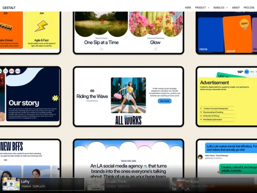The width and height of the screenshot is (257, 193).
Task: Click 'Storyboarding & Scripting' list row
Action: (x=217, y=112)
